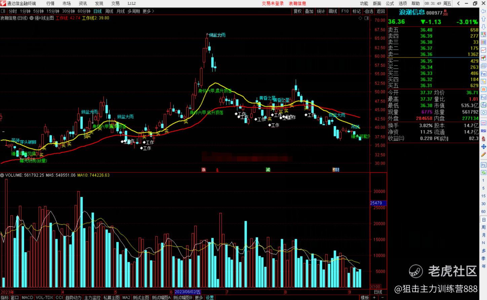Switch to the 周线 tab
The height and width of the screenshot is (300, 487).
(109, 11)
